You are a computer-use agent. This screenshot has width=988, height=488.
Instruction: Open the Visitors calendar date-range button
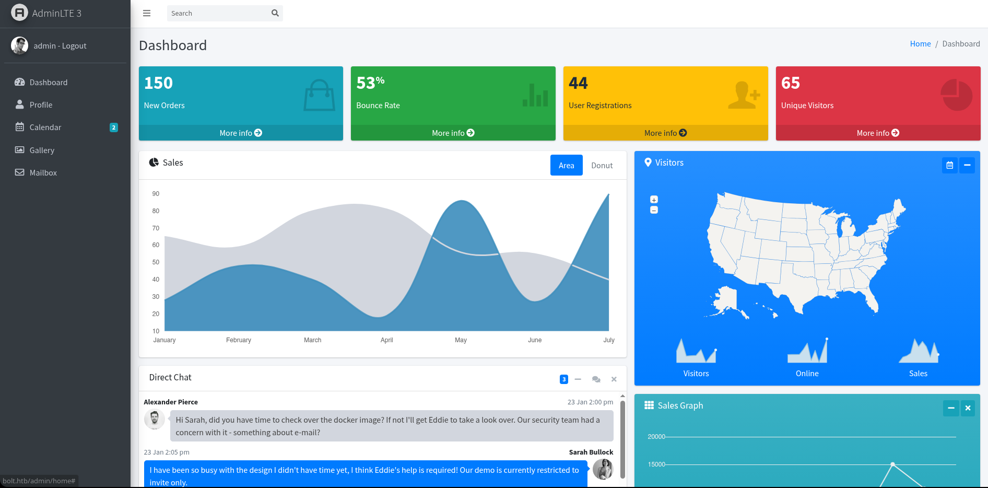click(x=950, y=165)
